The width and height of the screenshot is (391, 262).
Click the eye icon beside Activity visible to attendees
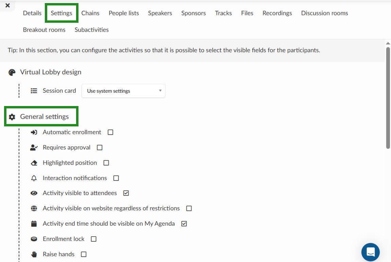(34, 193)
